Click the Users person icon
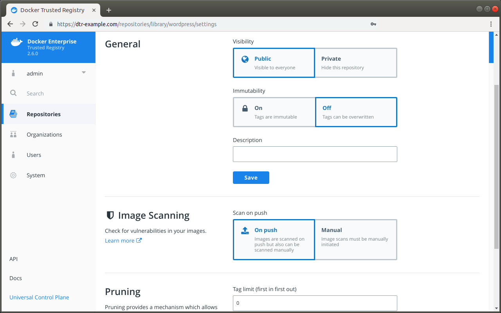Viewport: 501px width, 313px height. click(x=13, y=155)
